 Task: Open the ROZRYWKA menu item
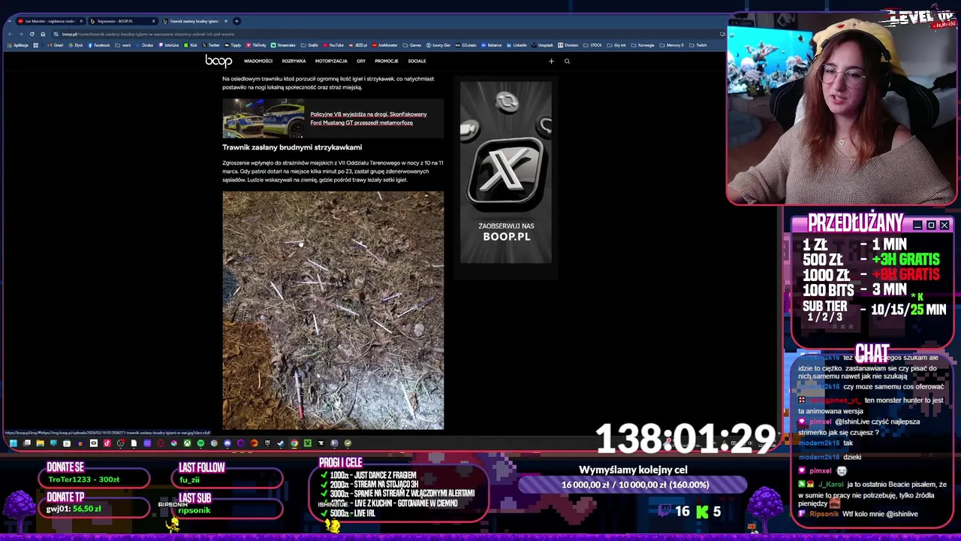coord(294,61)
